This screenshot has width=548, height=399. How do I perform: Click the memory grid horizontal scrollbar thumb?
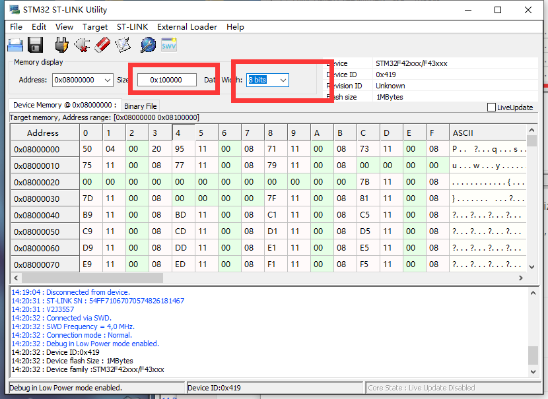pos(92,278)
